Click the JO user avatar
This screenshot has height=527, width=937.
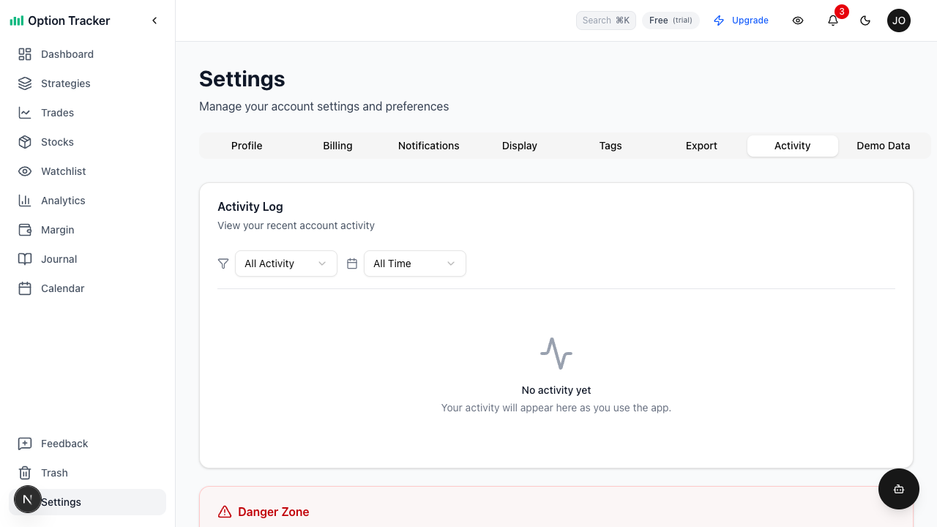click(x=898, y=20)
